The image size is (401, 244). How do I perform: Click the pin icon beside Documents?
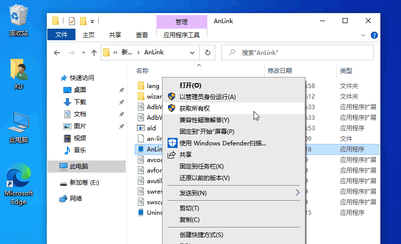(x=121, y=114)
